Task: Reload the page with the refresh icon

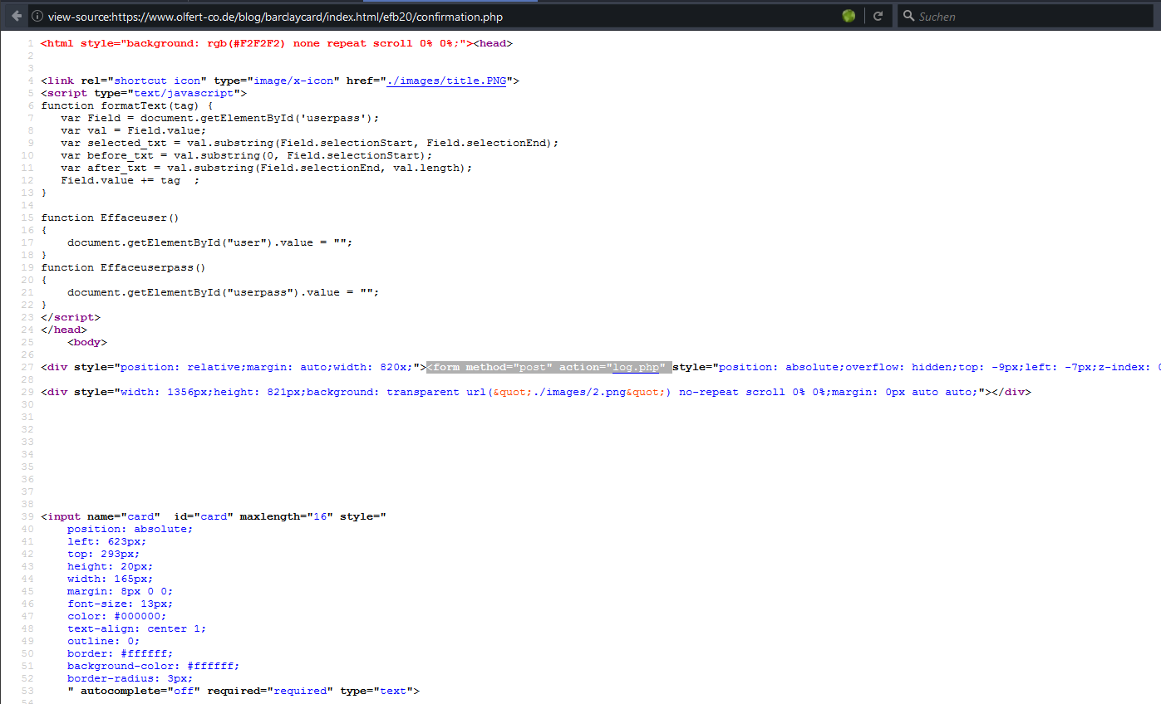Action: (x=878, y=16)
